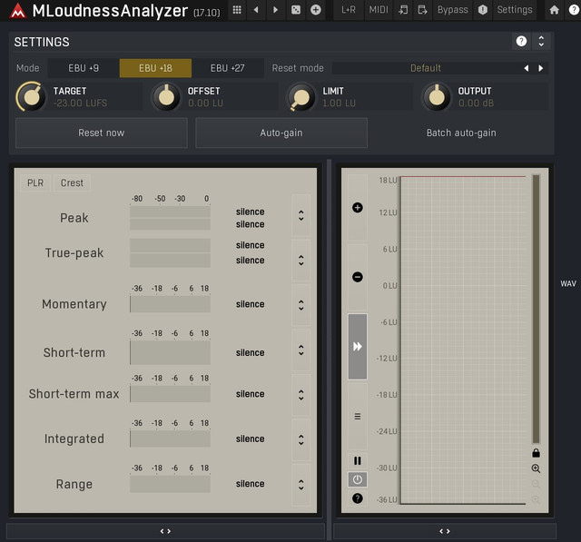The width and height of the screenshot is (581, 542).
Task: Click the fast-forward graph speed button
Action: coord(357,347)
